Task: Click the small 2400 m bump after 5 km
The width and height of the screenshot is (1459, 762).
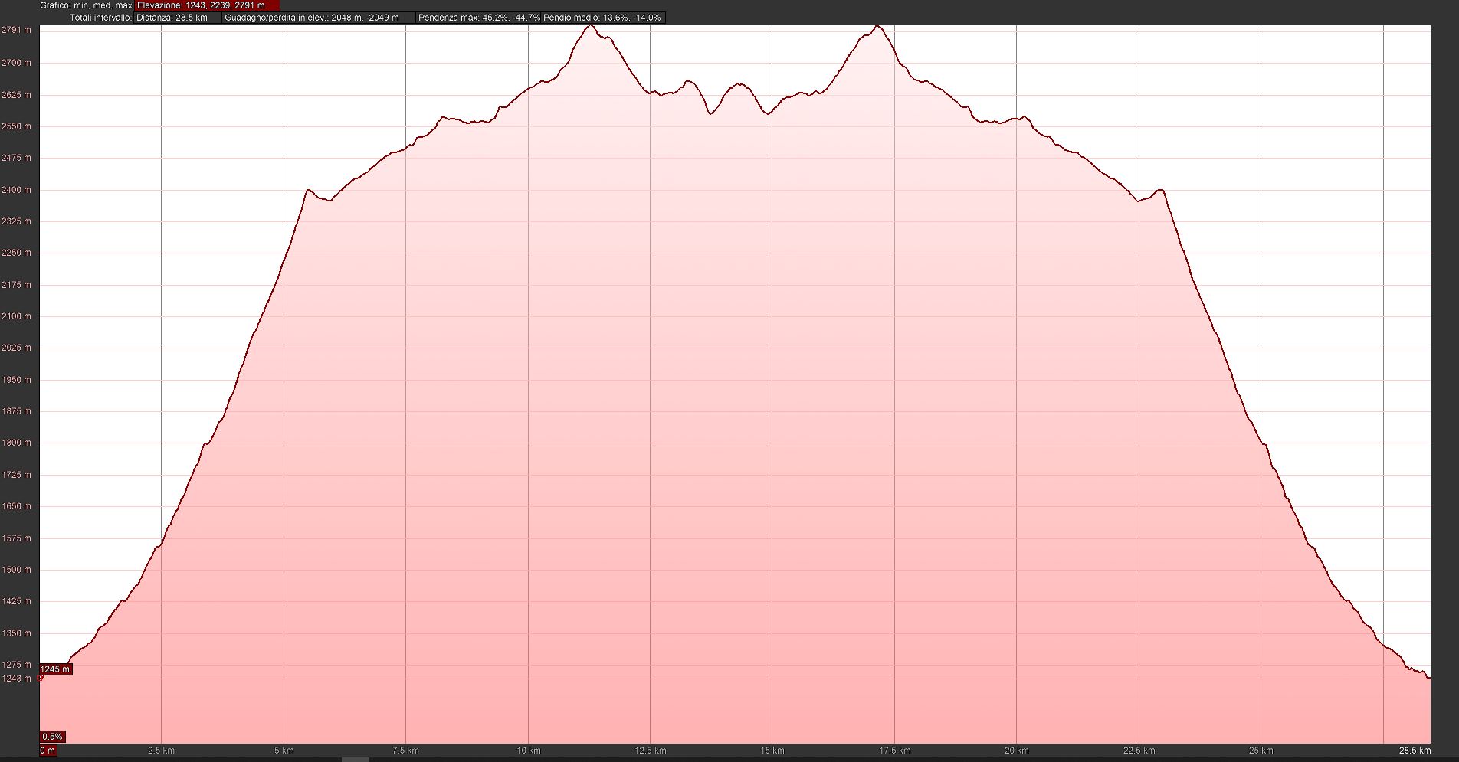Action: coord(308,190)
